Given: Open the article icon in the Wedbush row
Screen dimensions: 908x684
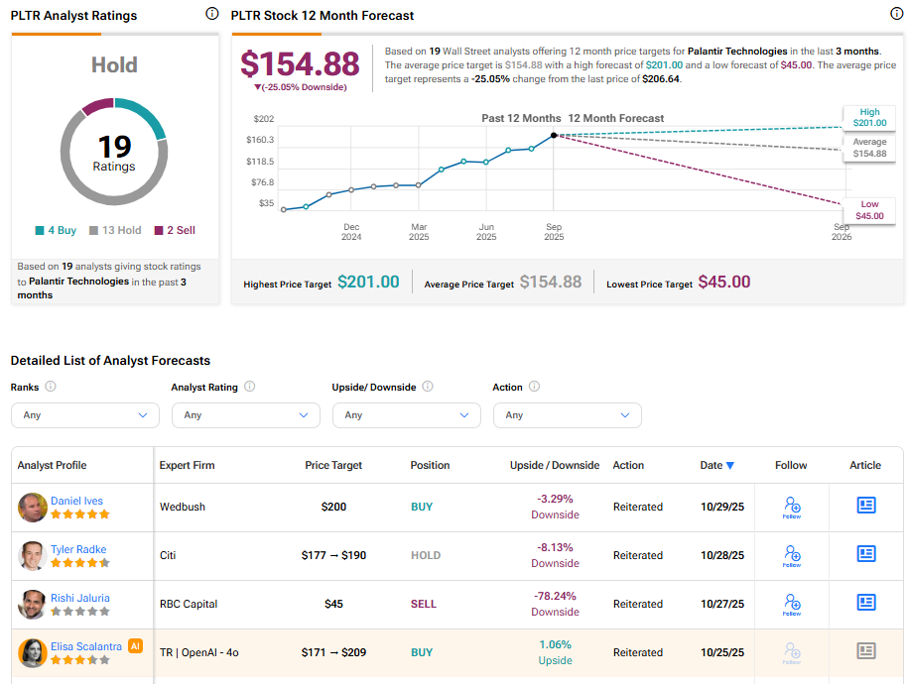Looking at the screenshot, I should (x=864, y=507).
